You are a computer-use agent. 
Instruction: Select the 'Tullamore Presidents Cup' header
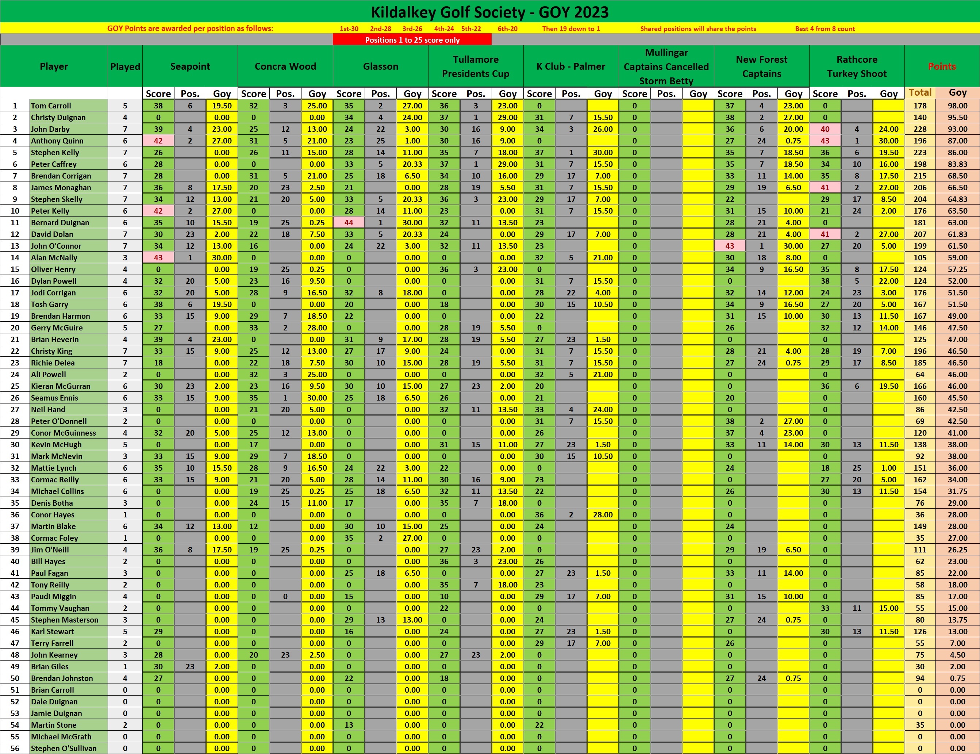[x=476, y=66]
